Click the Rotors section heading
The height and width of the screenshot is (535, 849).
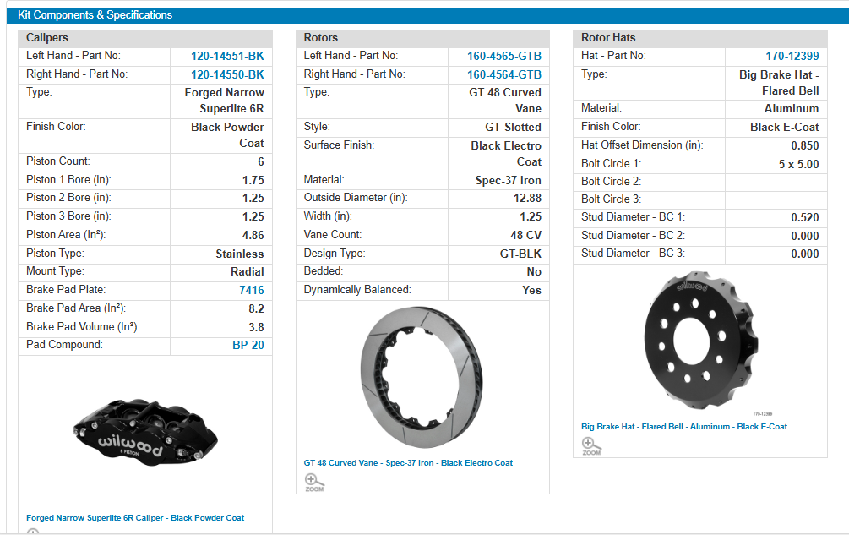pos(321,38)
